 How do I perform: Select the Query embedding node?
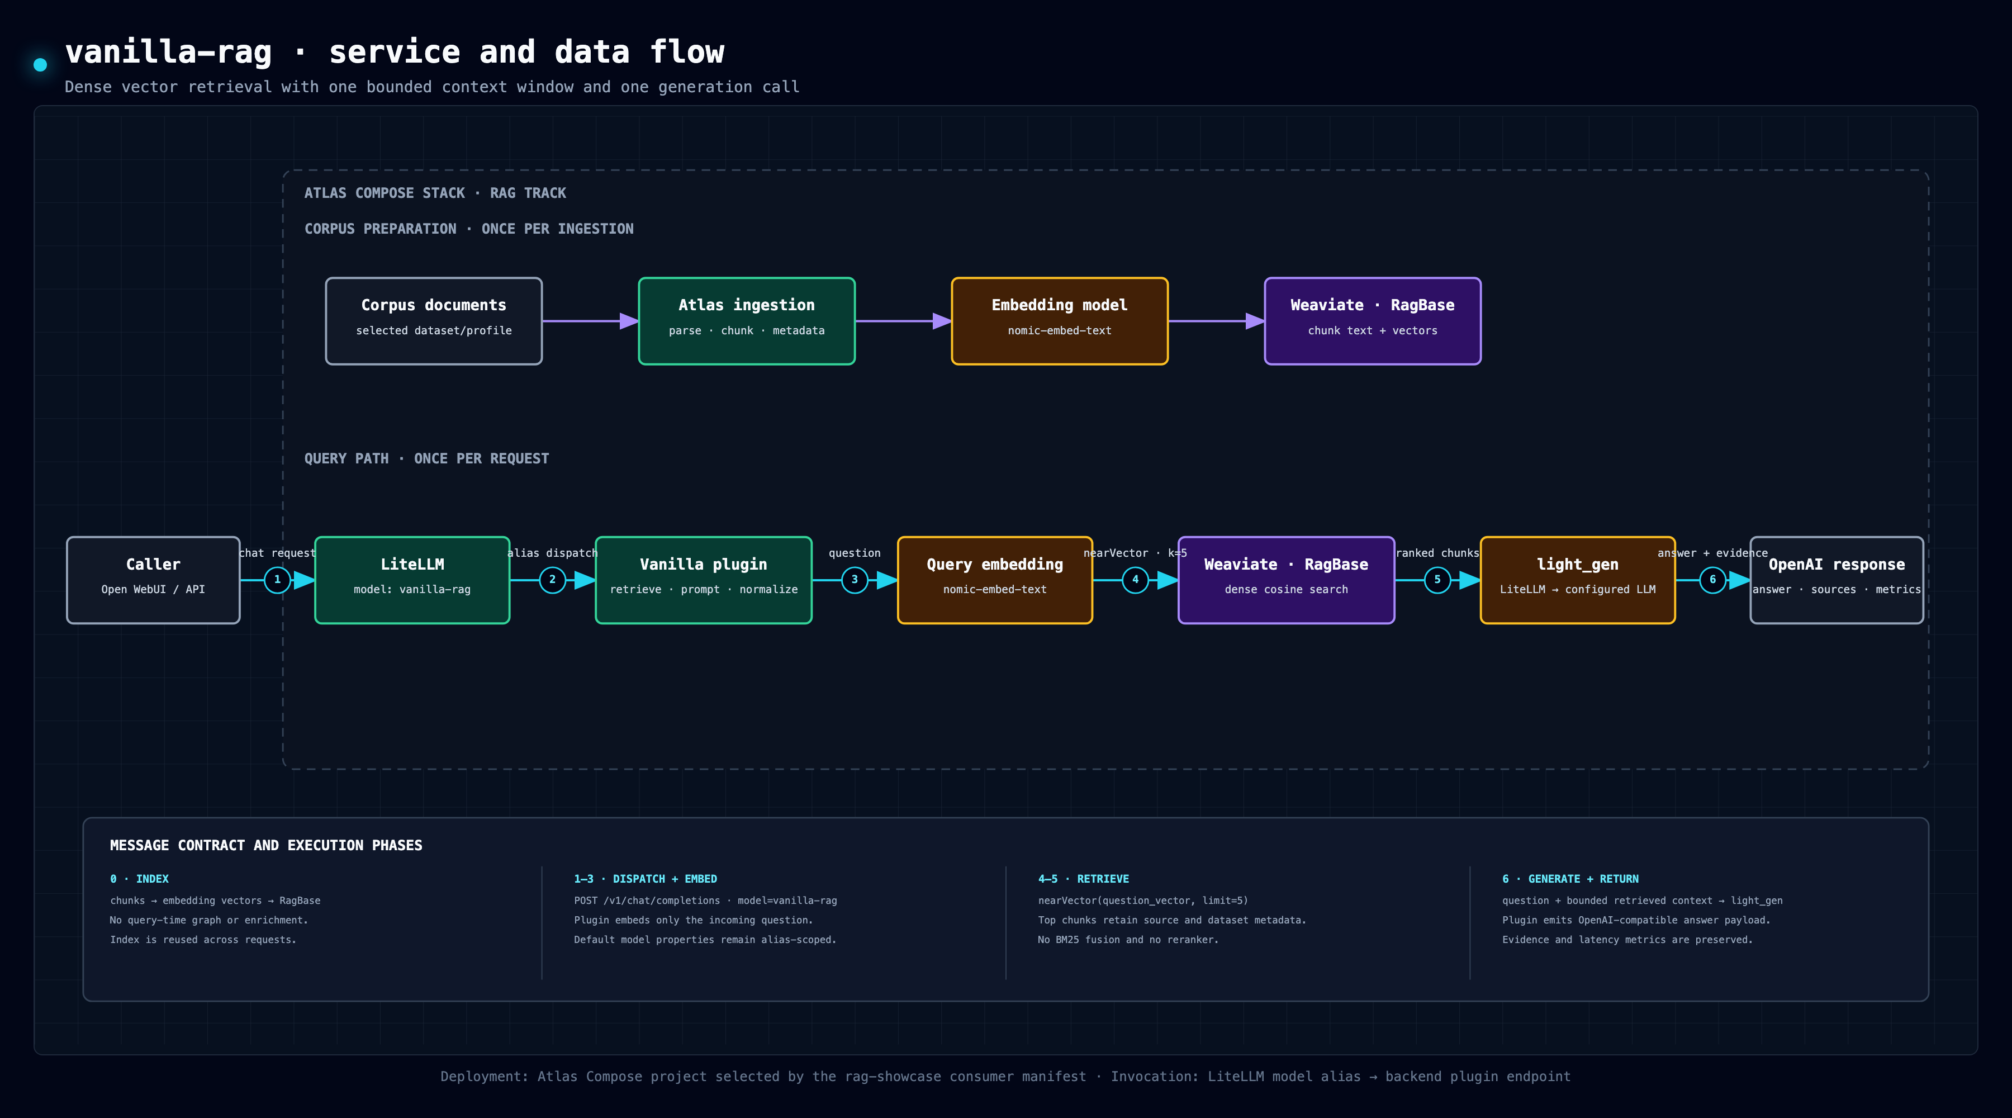(995, 580)
